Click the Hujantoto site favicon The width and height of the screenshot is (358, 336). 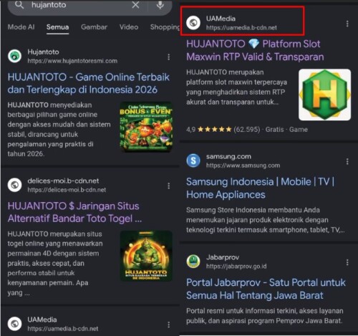point(14,56)
